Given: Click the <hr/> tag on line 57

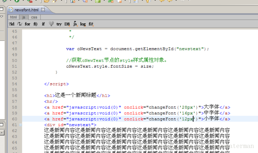Looking at the screenshot, I should pyautogui.click(x=51, y=101).
